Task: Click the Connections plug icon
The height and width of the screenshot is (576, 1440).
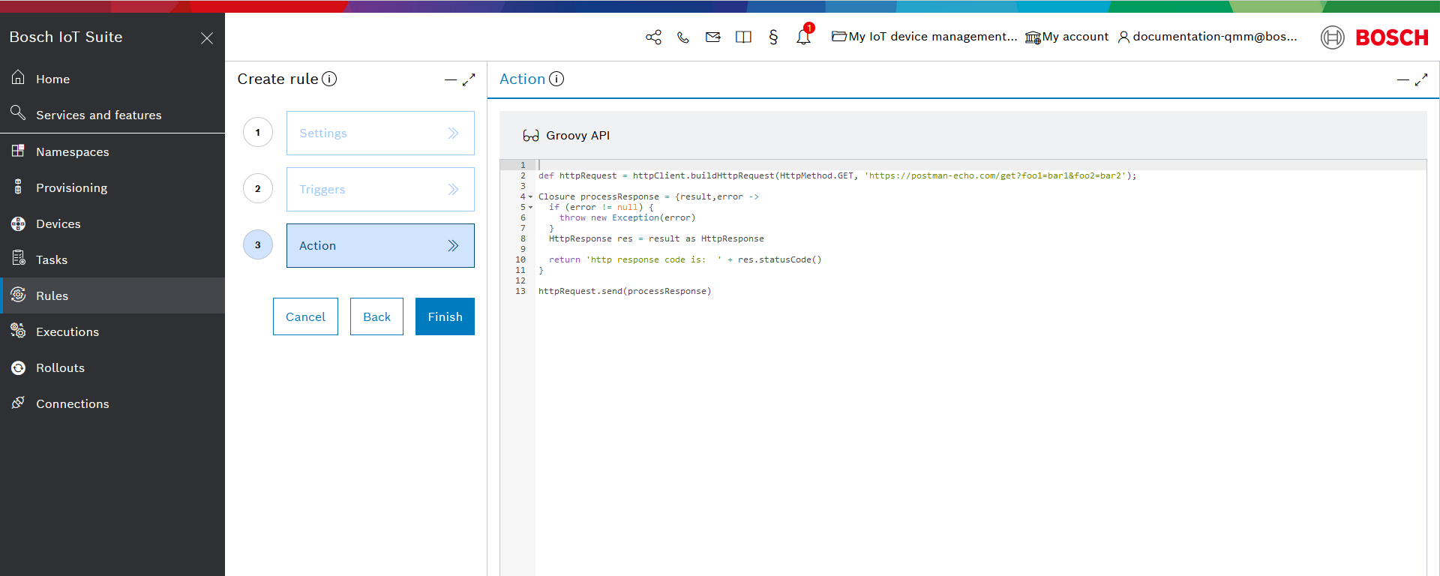Action: click(18, 403)
